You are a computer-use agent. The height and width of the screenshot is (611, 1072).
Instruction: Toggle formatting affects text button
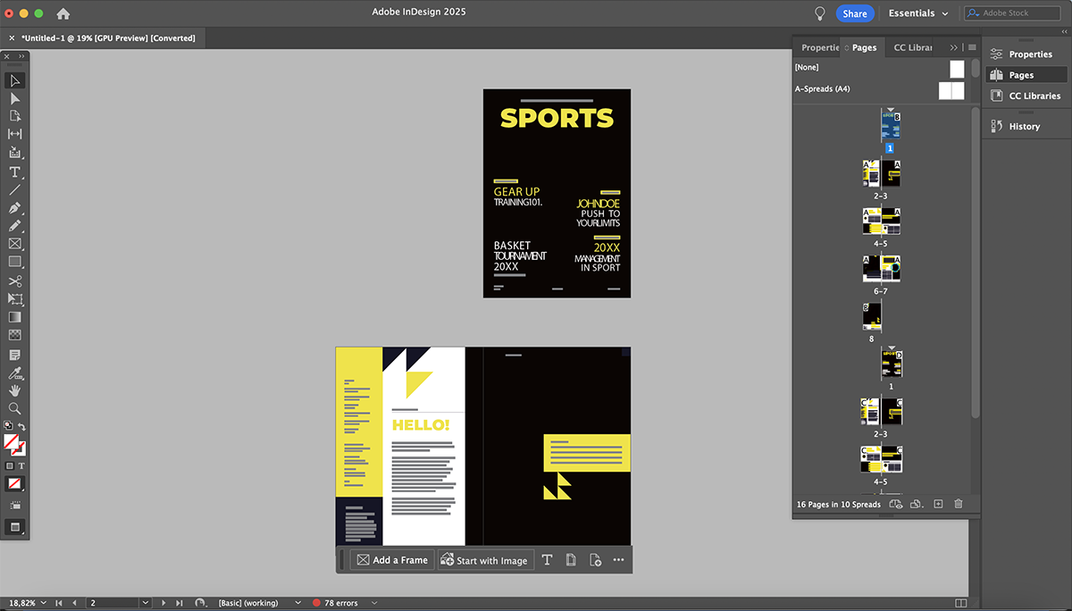click(21, 466)
